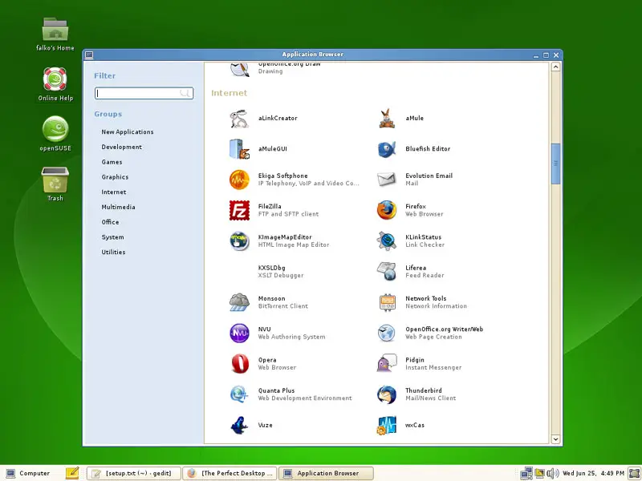Jump to the Graphics group
Screen dimensions: 642x481
(115, 177)
